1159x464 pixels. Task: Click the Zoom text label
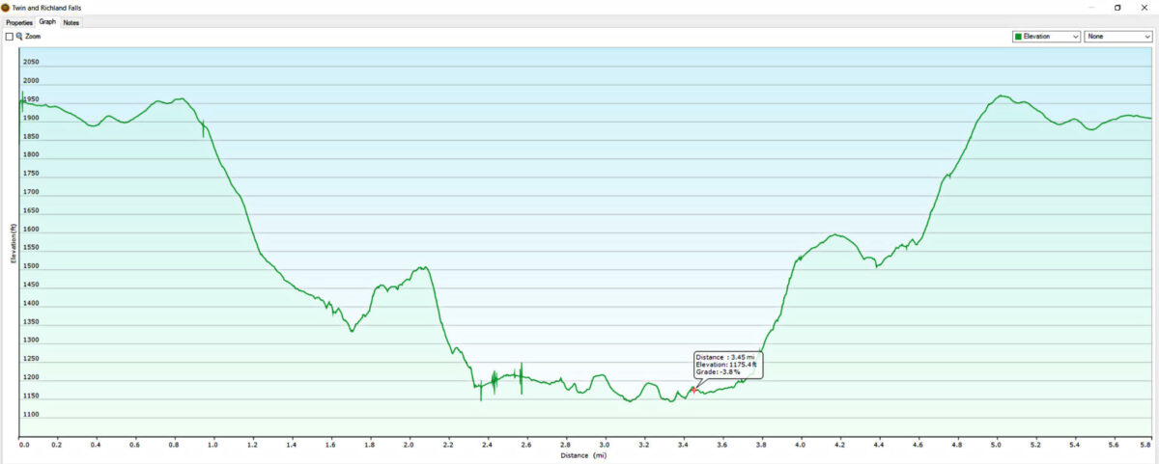pyautogui.click(x=33, y=36)
